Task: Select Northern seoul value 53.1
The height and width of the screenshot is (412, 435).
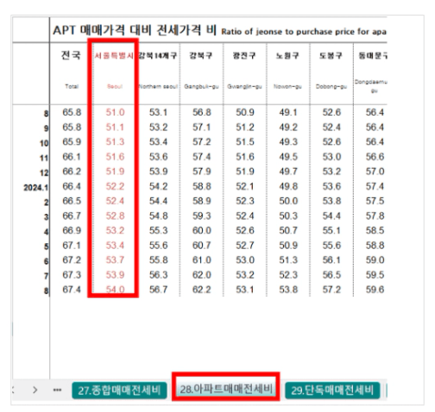Action: pos(158,112)
